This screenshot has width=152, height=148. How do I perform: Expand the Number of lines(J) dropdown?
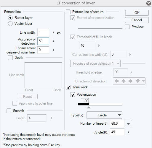pyautogui.click(x=128, y=123)
